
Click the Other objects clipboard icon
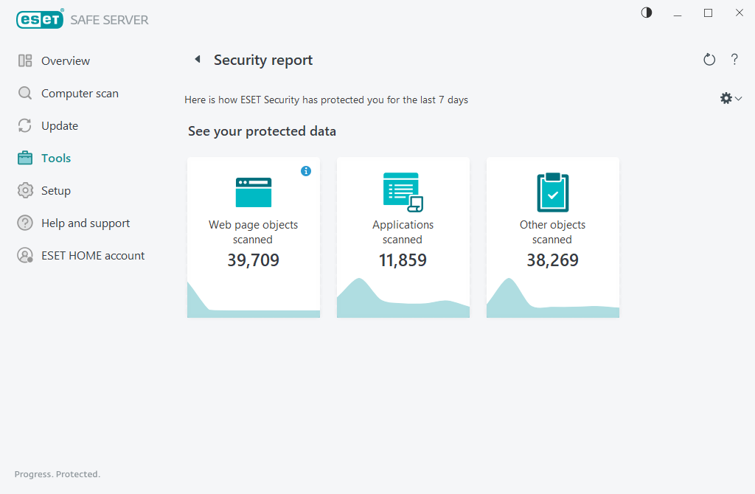point(553,192)
